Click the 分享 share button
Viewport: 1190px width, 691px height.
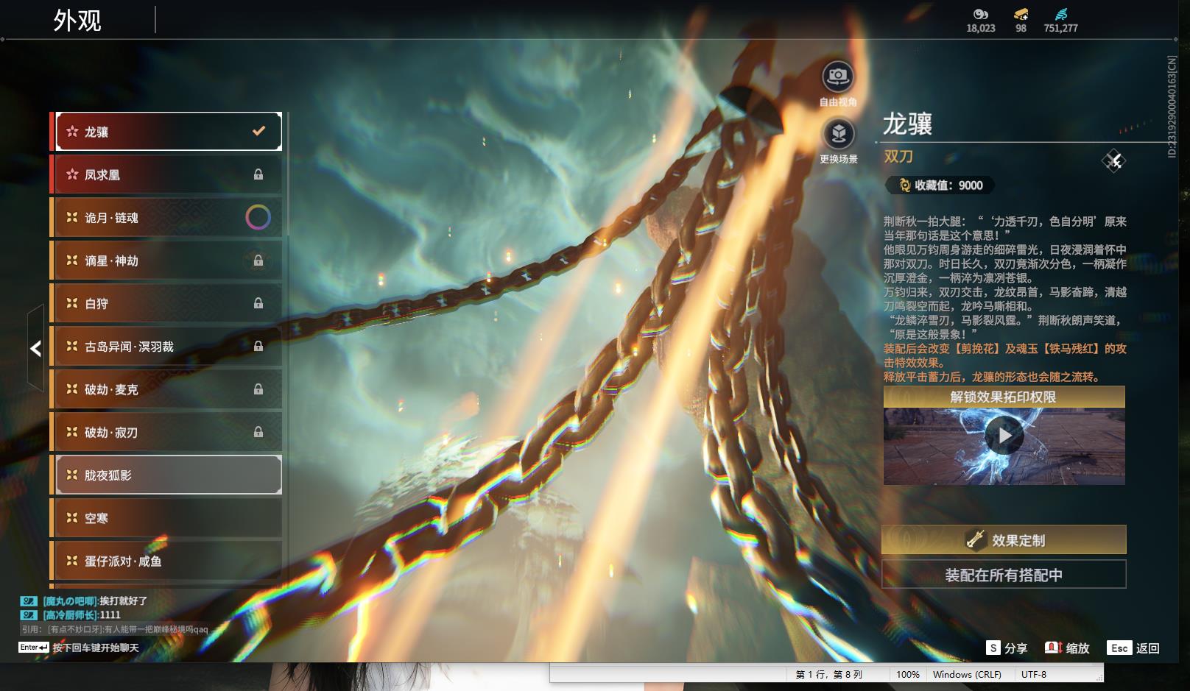pyautogui.click(x=1007, y=648)
